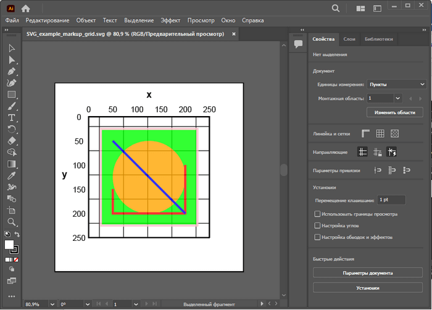Select the Warp tool
Image resolution: width=432 pixels, height=310 pixels.
click(x=12, y=187)
